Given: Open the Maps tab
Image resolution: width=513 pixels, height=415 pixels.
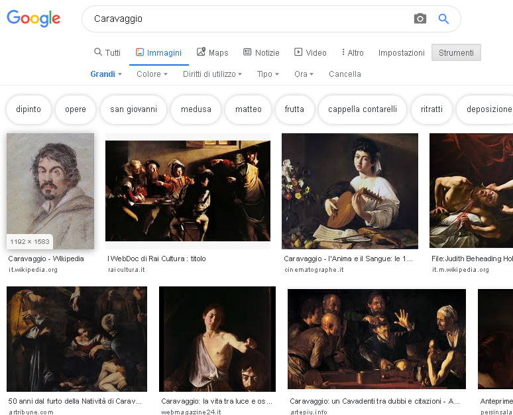Looking at the screenshot, I should (x=212, y=52).
